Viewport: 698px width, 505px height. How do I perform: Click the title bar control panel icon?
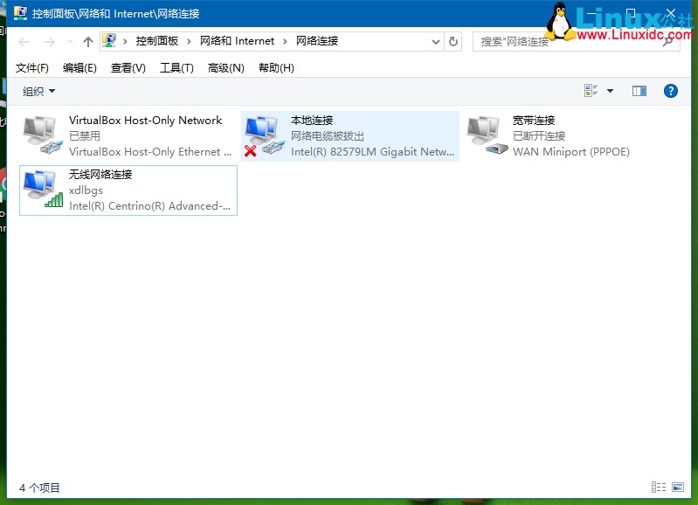tap(20, 13)
